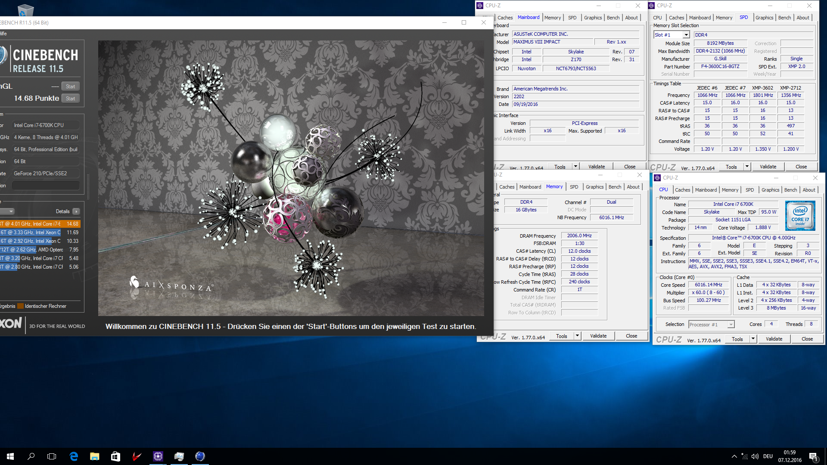The image size is (827, 465).
Task: Select the Recycle Bin on the desktop
Action: (x=25, y=10)
